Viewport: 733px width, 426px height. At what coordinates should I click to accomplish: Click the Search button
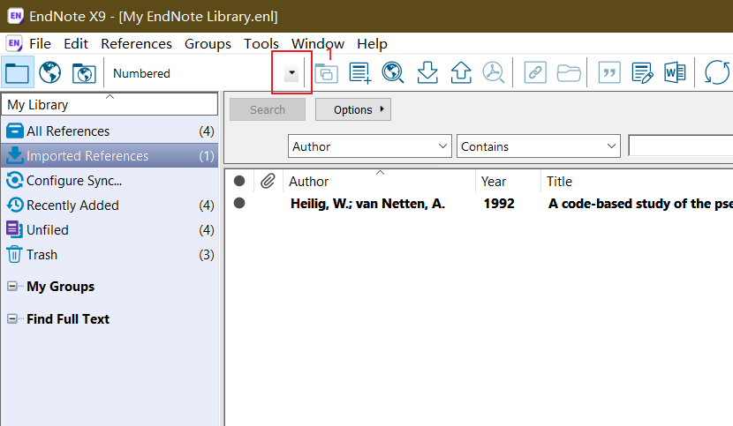(x=268, y=109)
